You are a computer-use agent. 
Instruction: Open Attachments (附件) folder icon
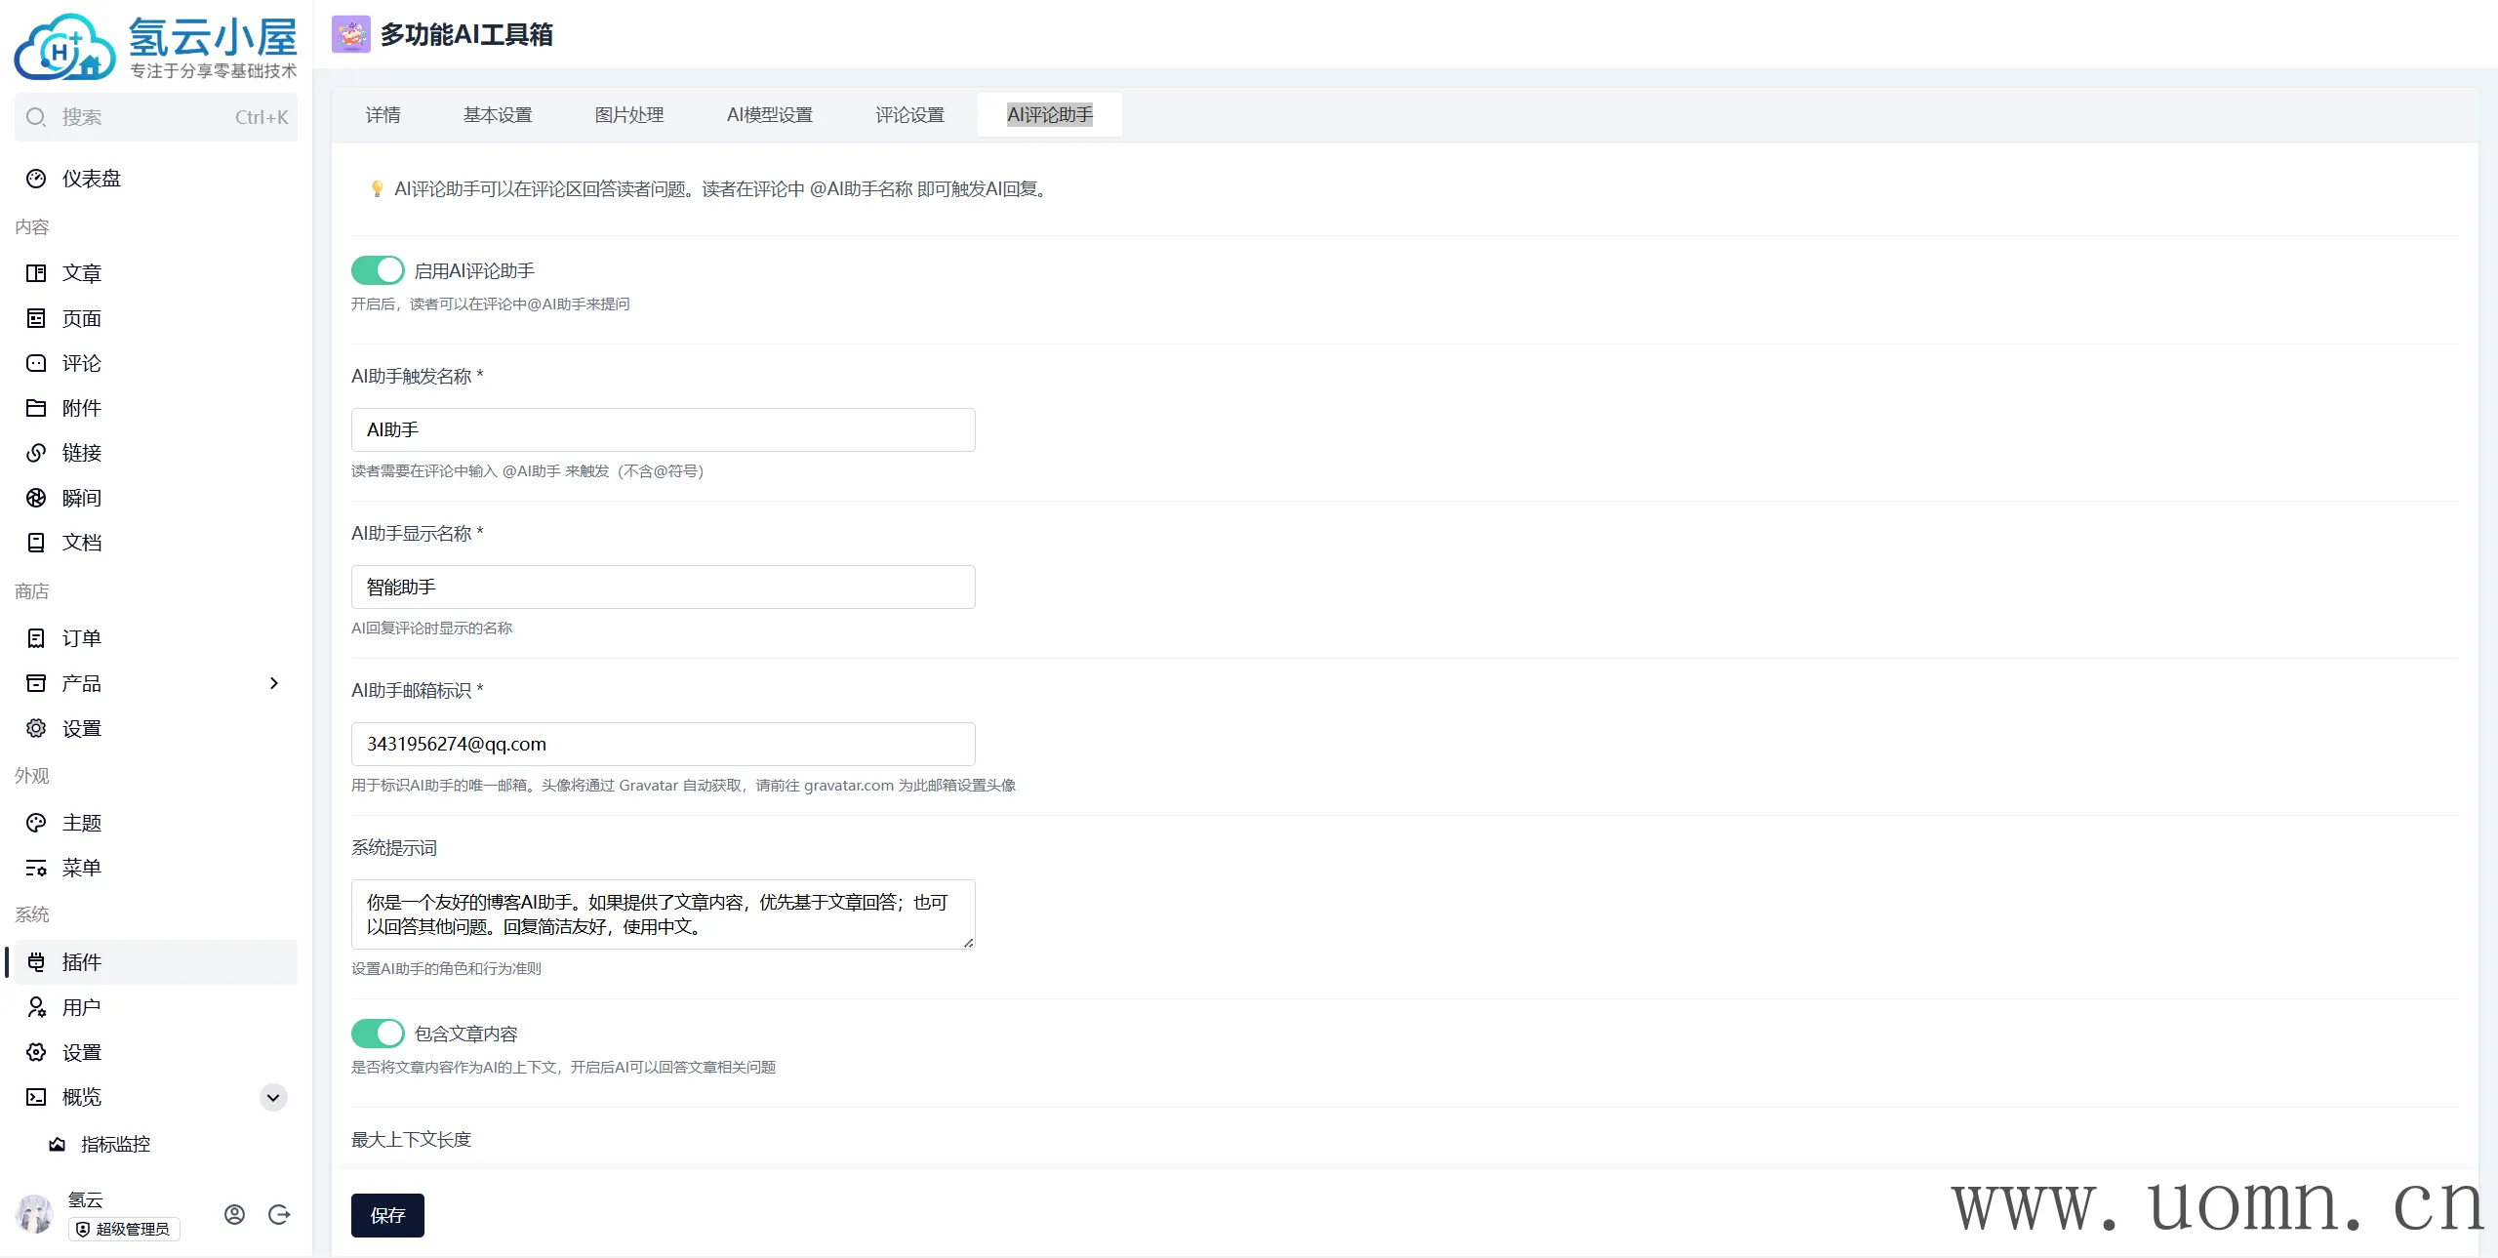point(36,408)
